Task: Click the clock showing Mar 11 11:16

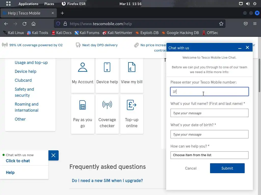Action: coord(130,4)
